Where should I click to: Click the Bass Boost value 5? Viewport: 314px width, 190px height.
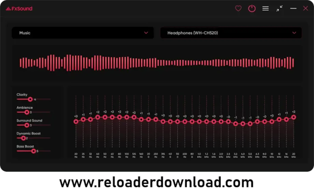pyautogui.click(x=38, y=151)
